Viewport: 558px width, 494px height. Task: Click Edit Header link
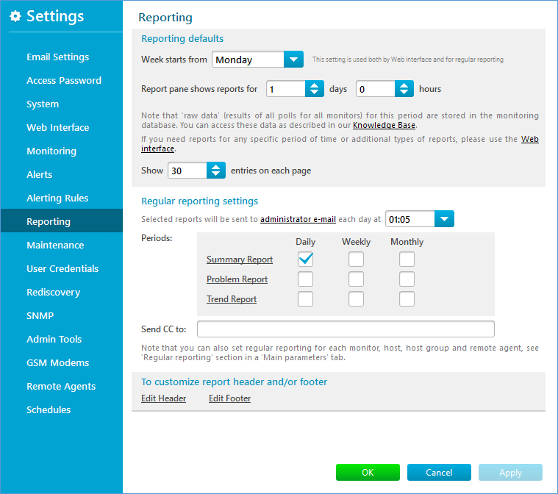pos(163,398)
